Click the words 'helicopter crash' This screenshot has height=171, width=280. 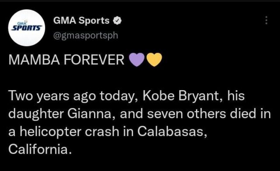click(69, 132)
